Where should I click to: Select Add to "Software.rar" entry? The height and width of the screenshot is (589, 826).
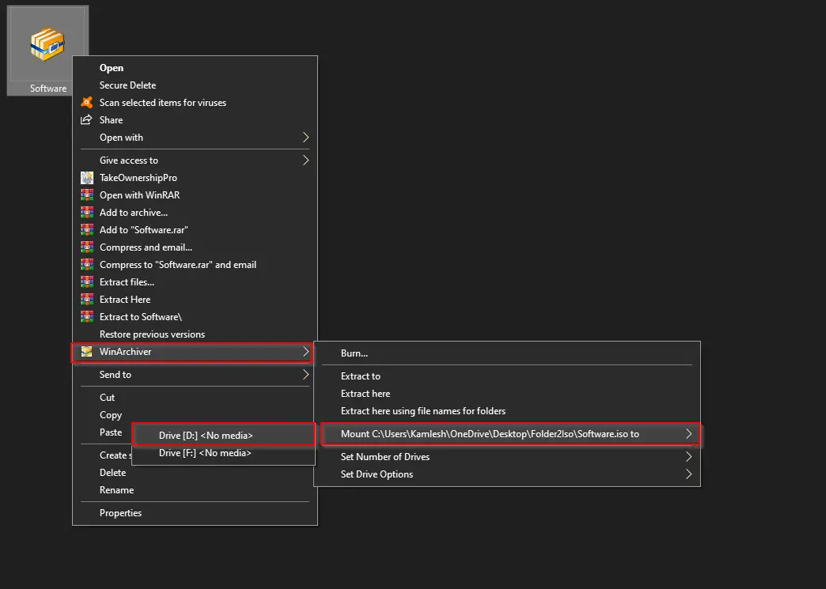[195, 229]
